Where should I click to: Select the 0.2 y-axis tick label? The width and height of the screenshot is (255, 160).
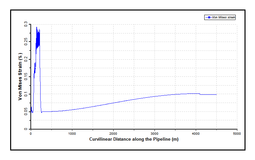coord(26,59)
